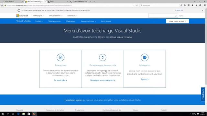Open the Action Center notification icon

pyautogui.click(x=198, y=114)
